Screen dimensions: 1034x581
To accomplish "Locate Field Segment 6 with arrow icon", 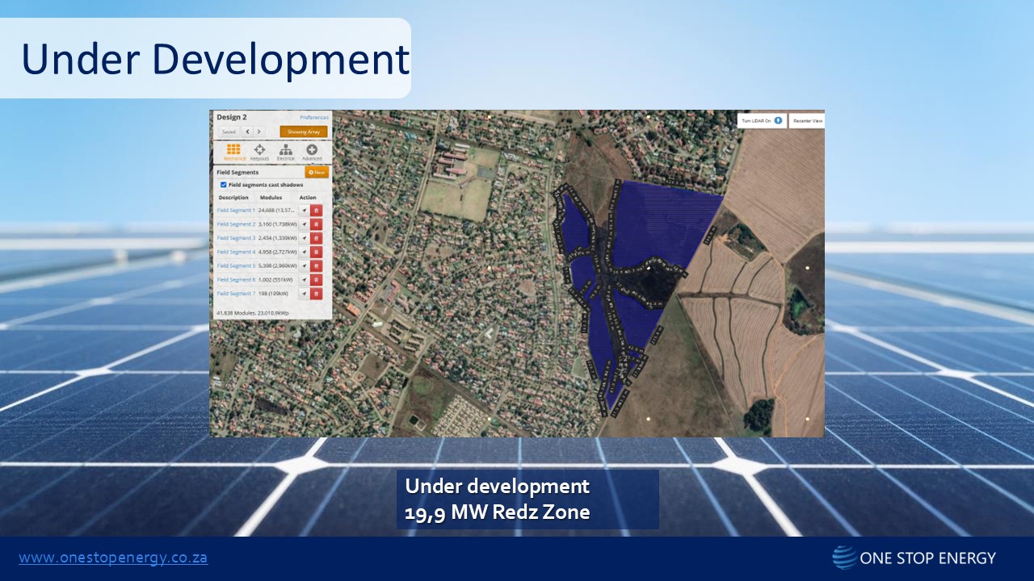I will (x=305, y=280).
